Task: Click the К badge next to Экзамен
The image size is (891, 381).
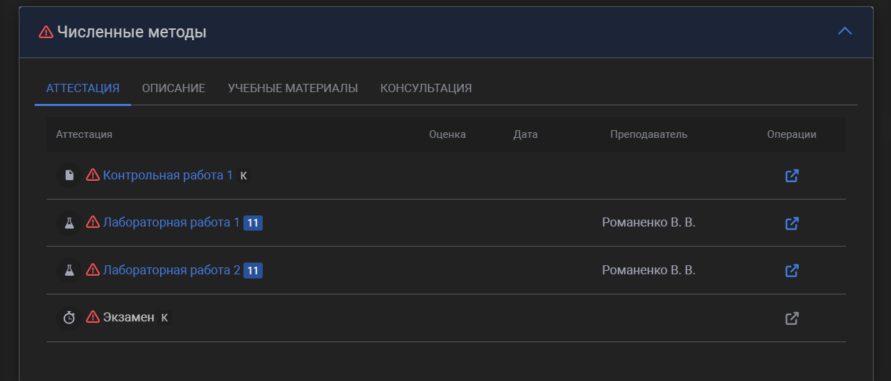Action: pos(164,318)
